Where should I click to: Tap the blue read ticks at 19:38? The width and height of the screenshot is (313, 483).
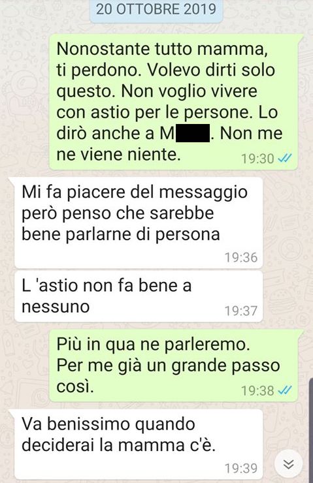click(285, 390)
